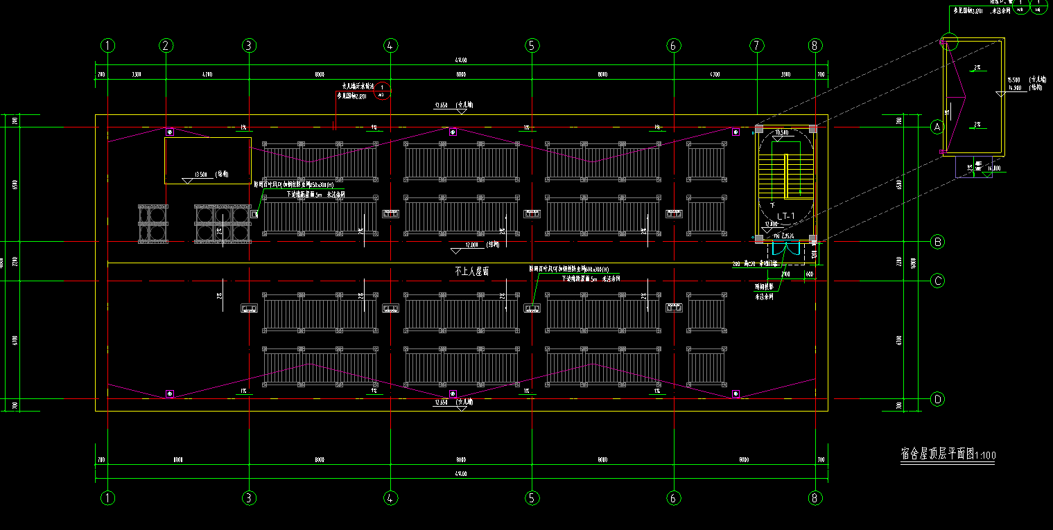Select the top grid axis bubble 7
Screen dimensions: 1053x530
pos(756,46)
